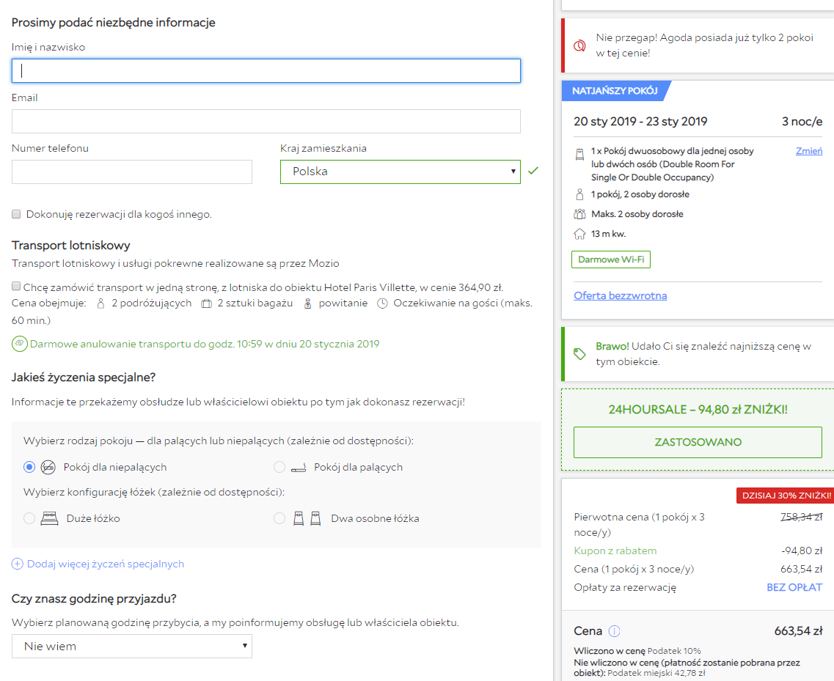Choose 'Dwa osobne łóżka' radio option
Image resolution: width=834 pixels, height=681 pixels.
279,518
